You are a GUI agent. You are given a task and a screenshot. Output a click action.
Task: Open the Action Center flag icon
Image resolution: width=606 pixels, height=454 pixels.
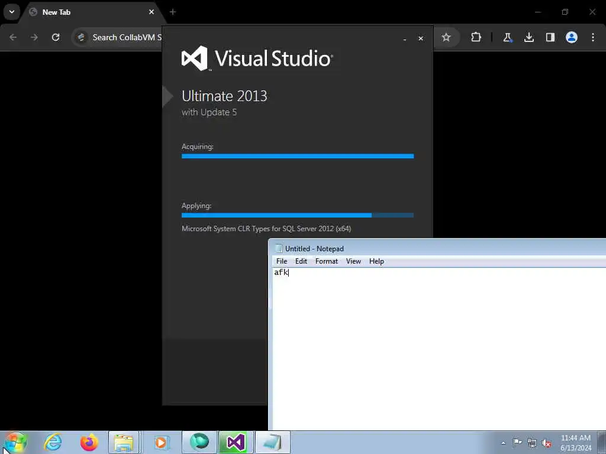coord(517,443)
